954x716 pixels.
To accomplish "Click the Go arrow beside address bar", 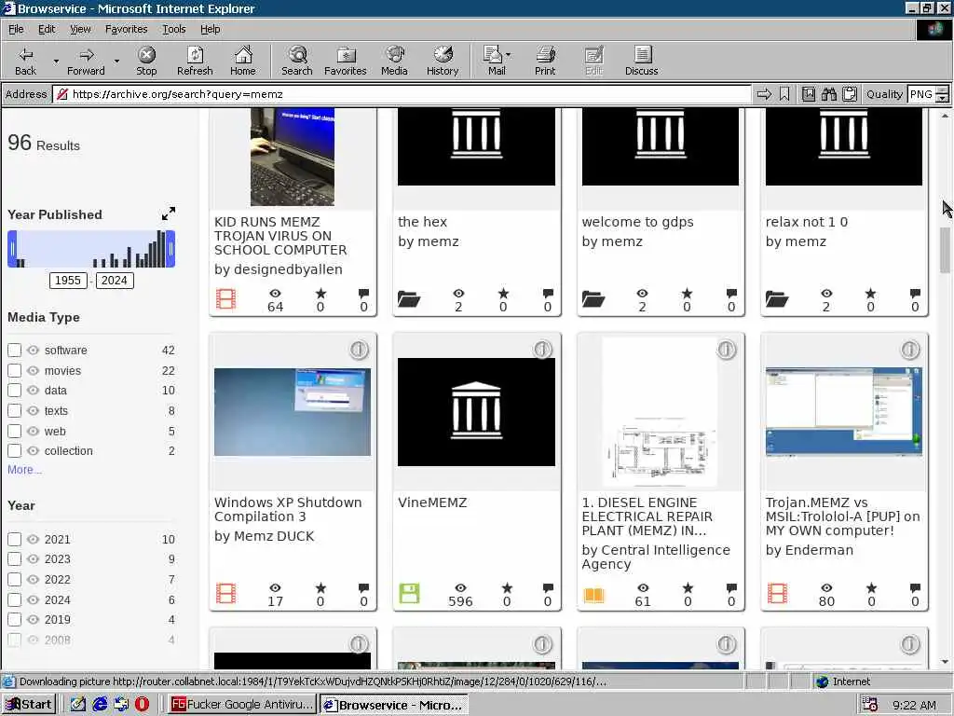I will click(x=764, y=94).
